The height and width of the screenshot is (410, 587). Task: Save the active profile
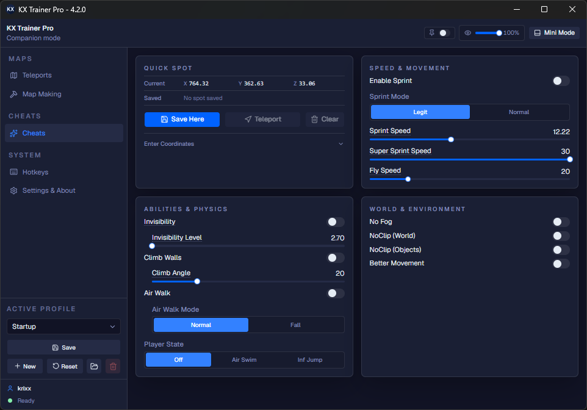tap(63, 348)
